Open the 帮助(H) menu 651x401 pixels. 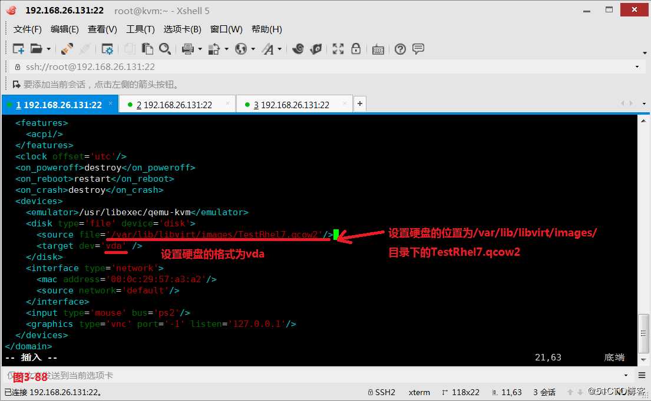point(266,29)
